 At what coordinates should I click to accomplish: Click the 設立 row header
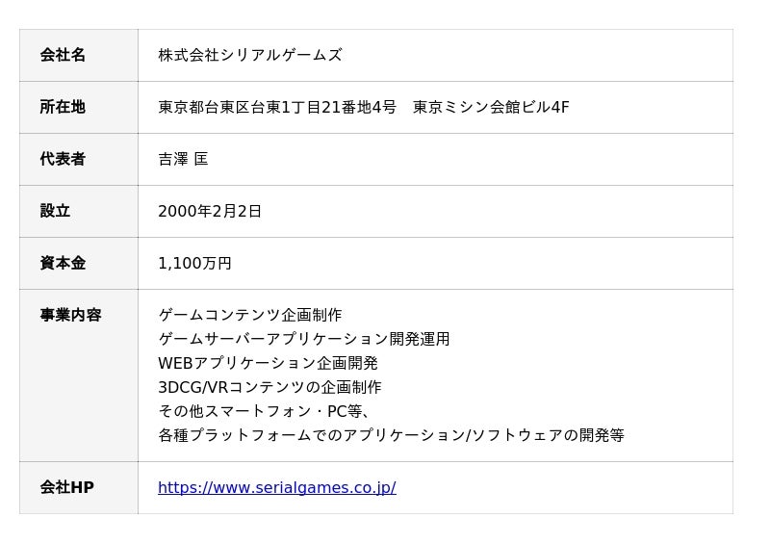pyautogui.click(x=55, y=211)
